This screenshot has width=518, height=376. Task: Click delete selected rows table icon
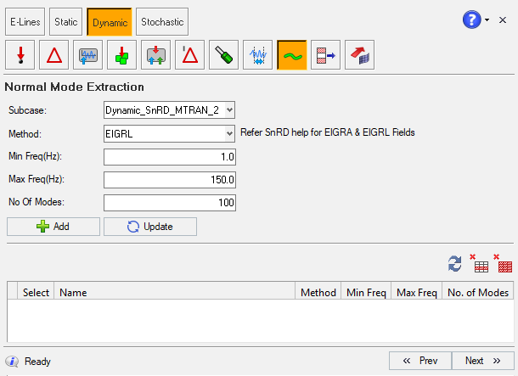[481, 265]
